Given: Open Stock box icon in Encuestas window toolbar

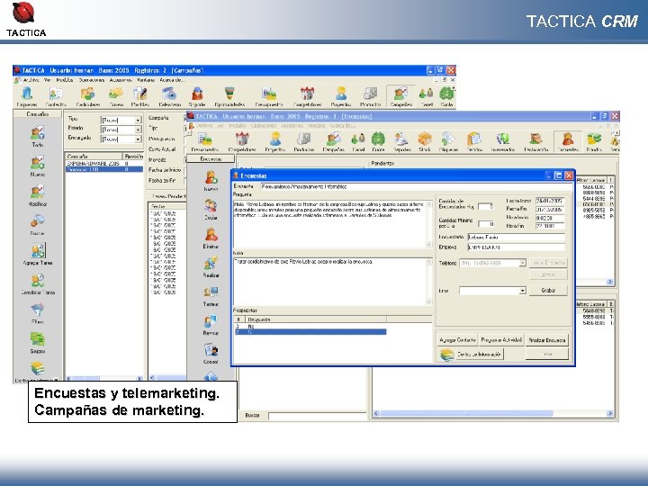Looking at the screenshot, I should tap(425, 142).
